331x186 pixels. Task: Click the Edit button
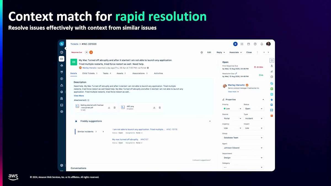[209, 52]
